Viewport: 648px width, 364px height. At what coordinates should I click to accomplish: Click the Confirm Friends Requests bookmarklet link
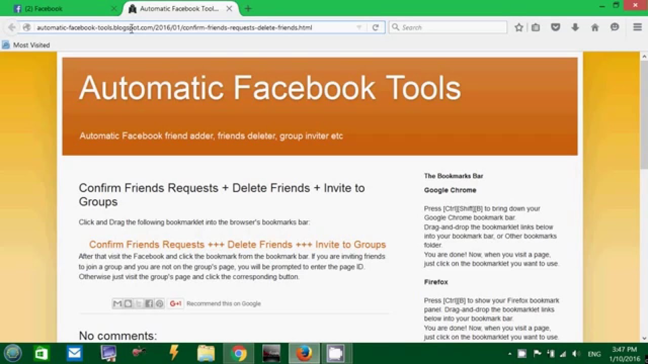point(237,244)
